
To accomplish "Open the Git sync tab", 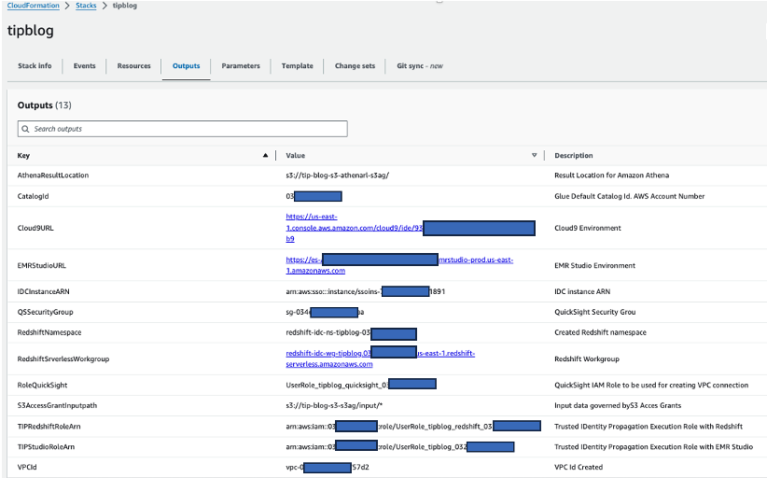I will pyautogui.click(x=420, y=65).
